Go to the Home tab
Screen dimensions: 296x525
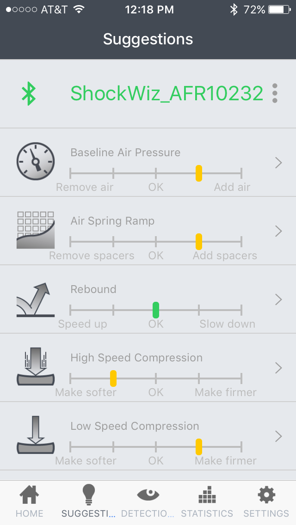tap(30, 502)
